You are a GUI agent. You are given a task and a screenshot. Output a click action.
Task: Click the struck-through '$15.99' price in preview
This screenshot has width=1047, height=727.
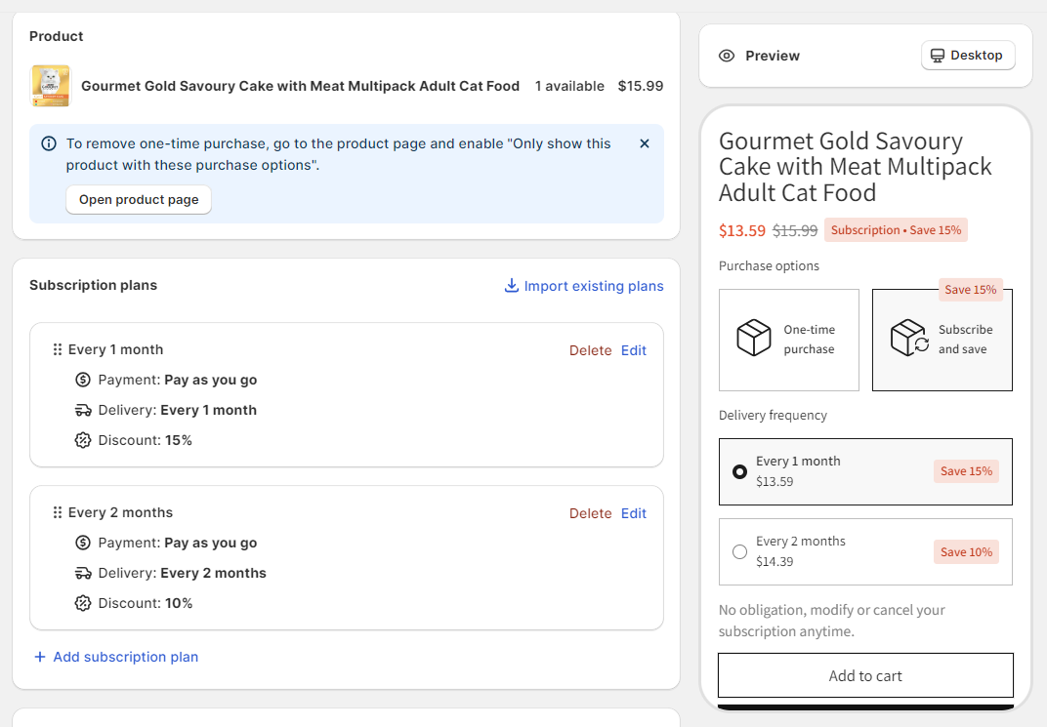click(795, 230)
